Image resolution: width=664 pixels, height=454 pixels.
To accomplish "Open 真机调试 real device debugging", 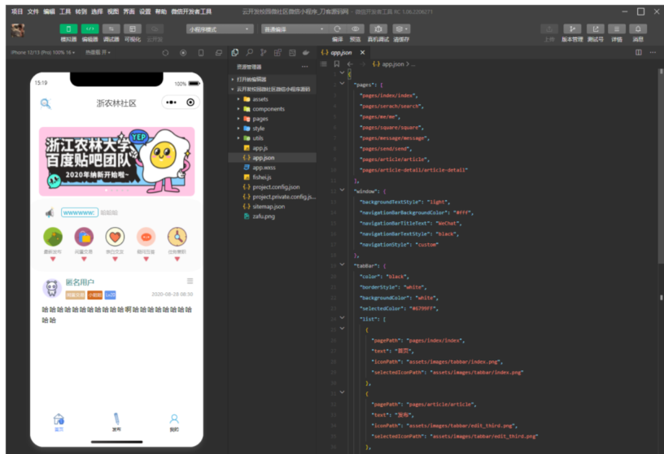I will (x=378, y=28).
